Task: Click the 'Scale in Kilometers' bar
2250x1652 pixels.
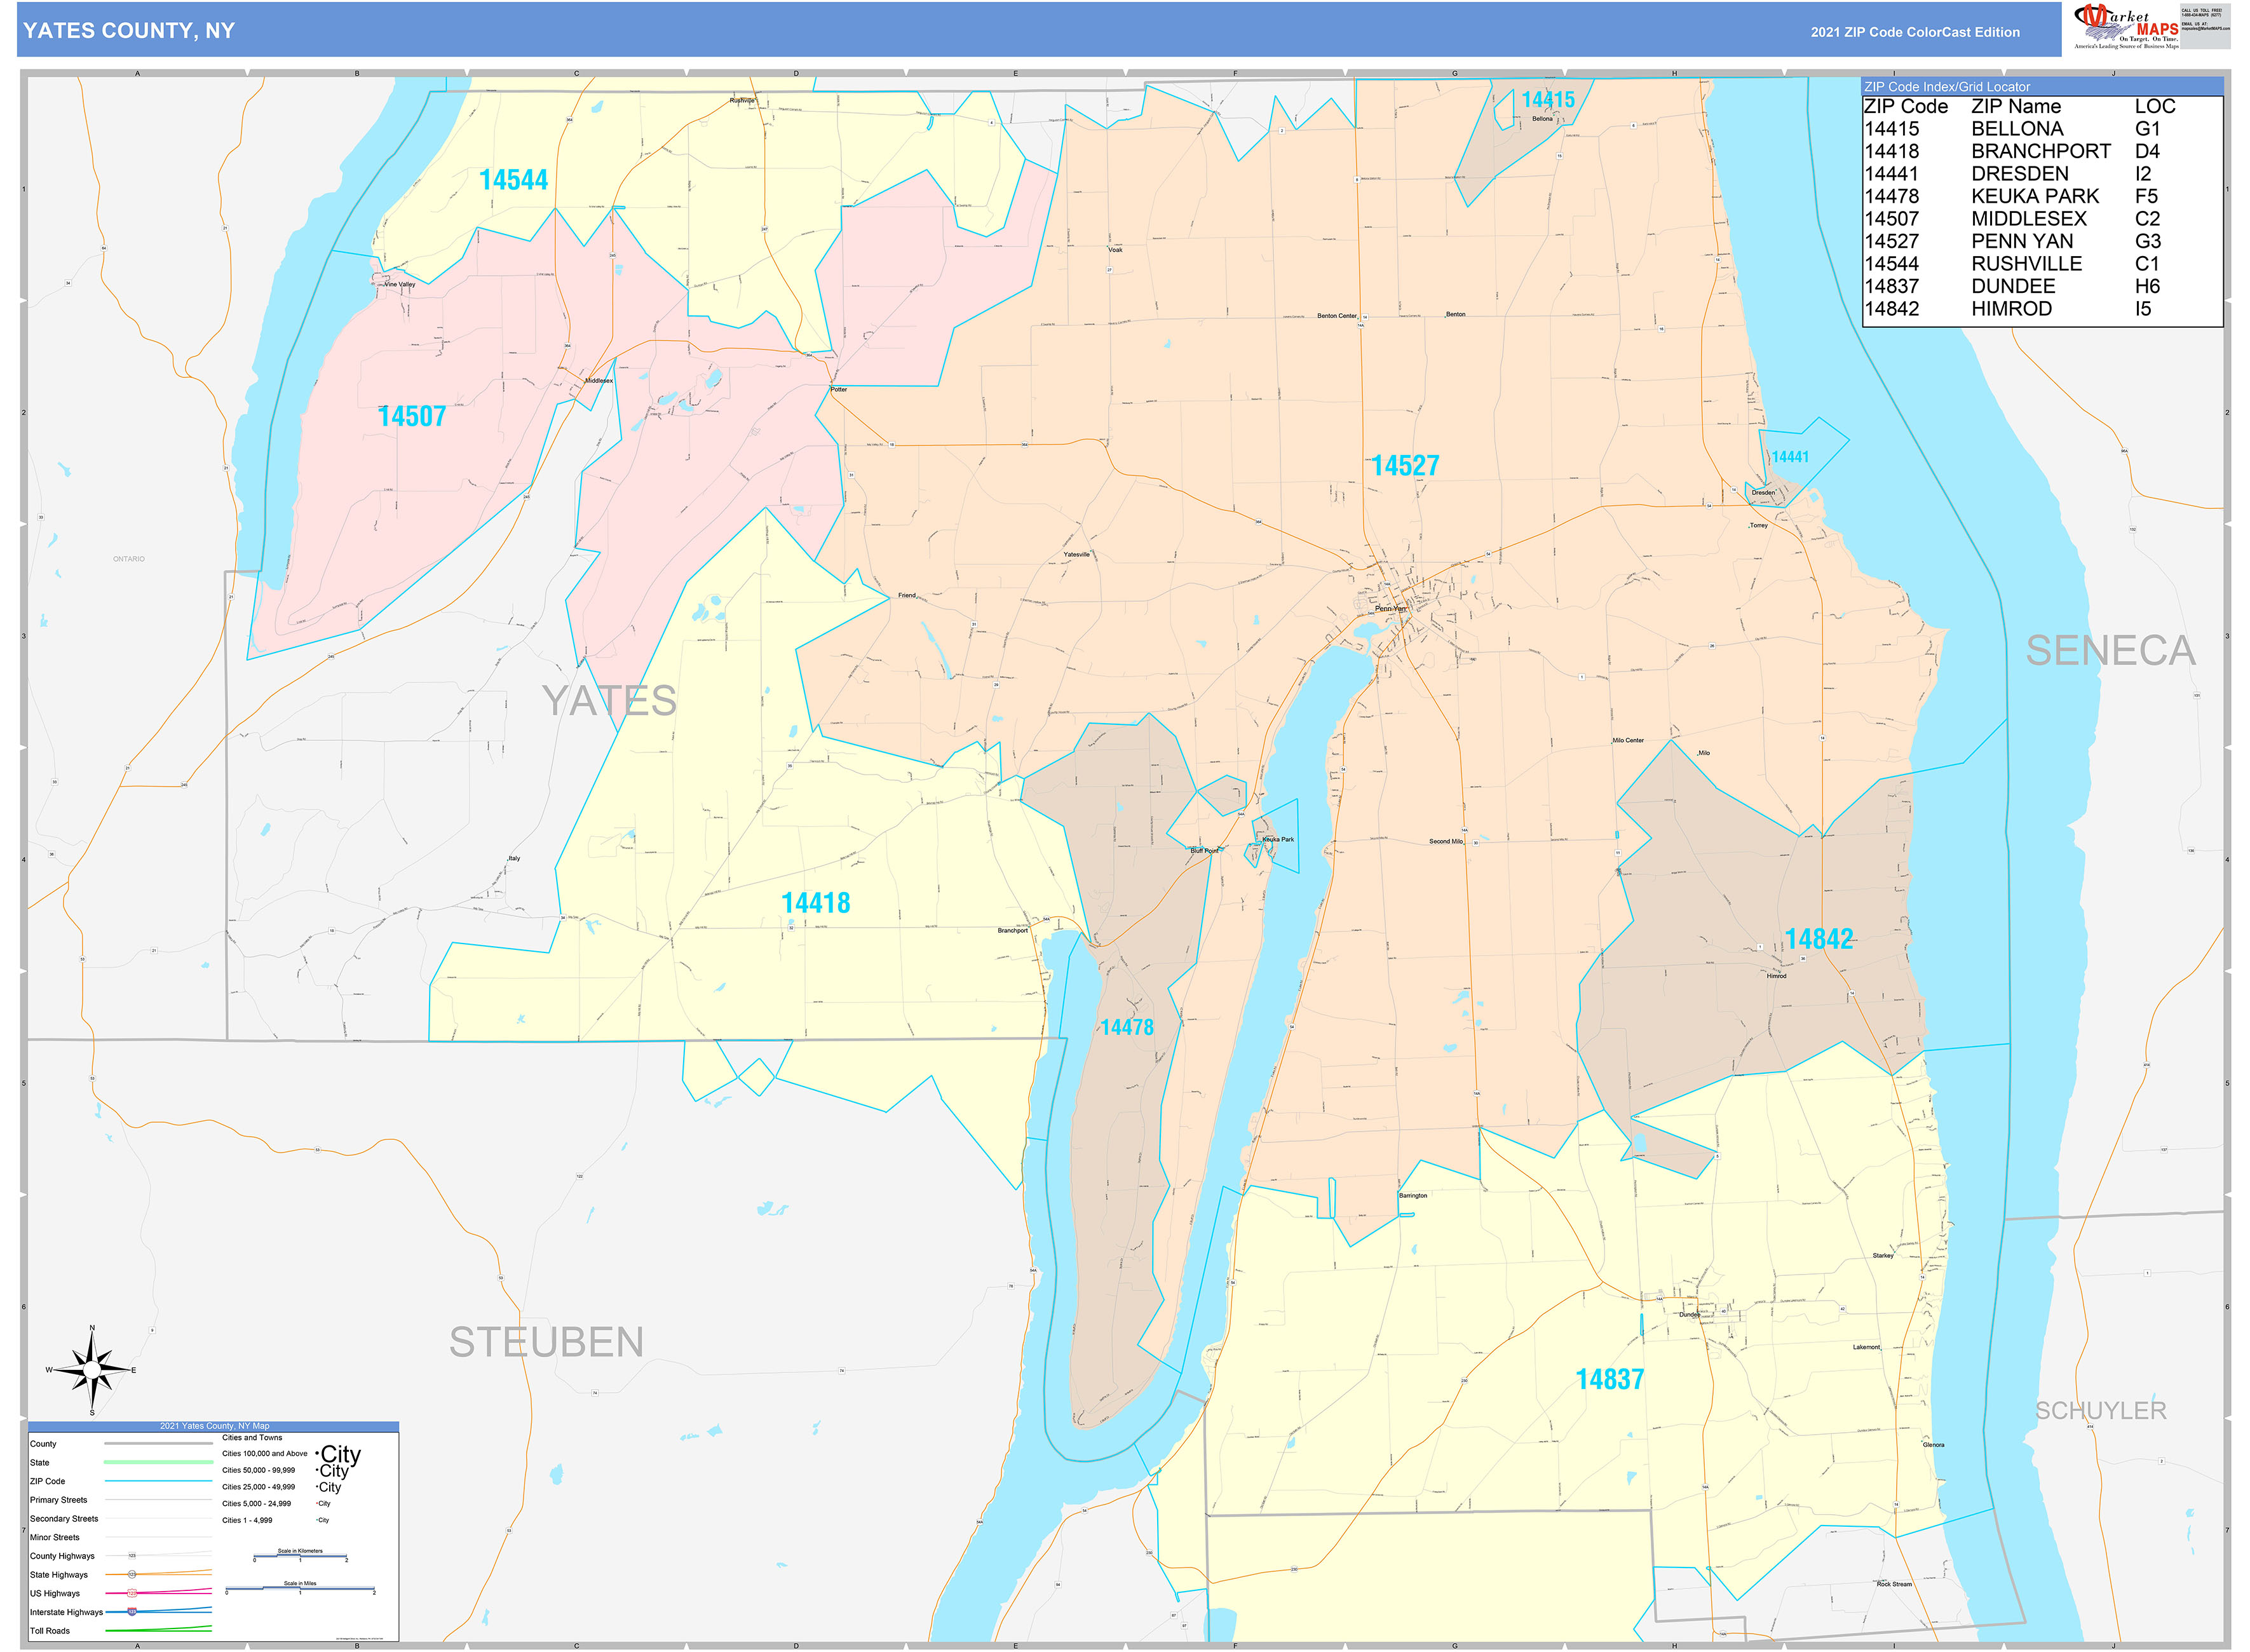Action: point(300,1556)
